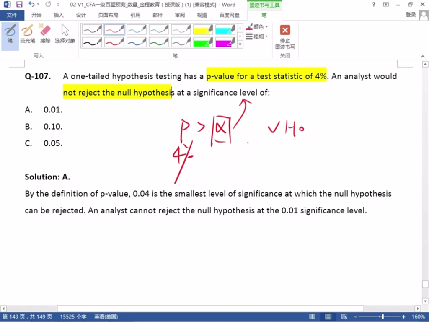The width and height of the screenshot is (429, 322).
Task: Choose the yellow highlighter pen
Action: pos(203,30)
